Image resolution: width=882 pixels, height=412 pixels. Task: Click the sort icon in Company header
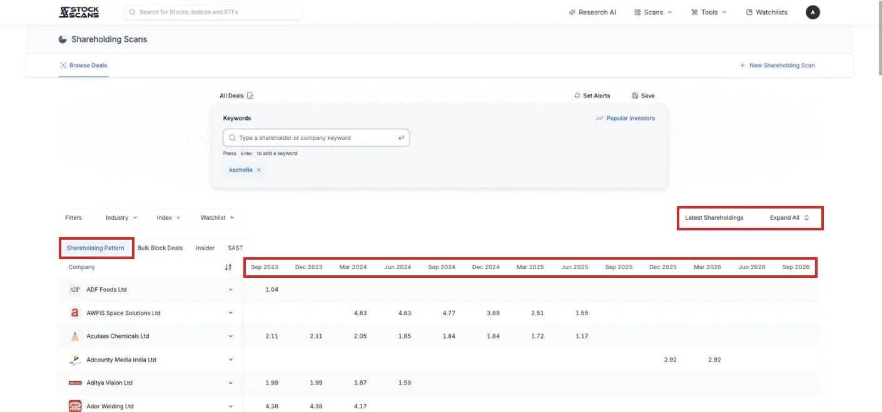tap(228, 267)
